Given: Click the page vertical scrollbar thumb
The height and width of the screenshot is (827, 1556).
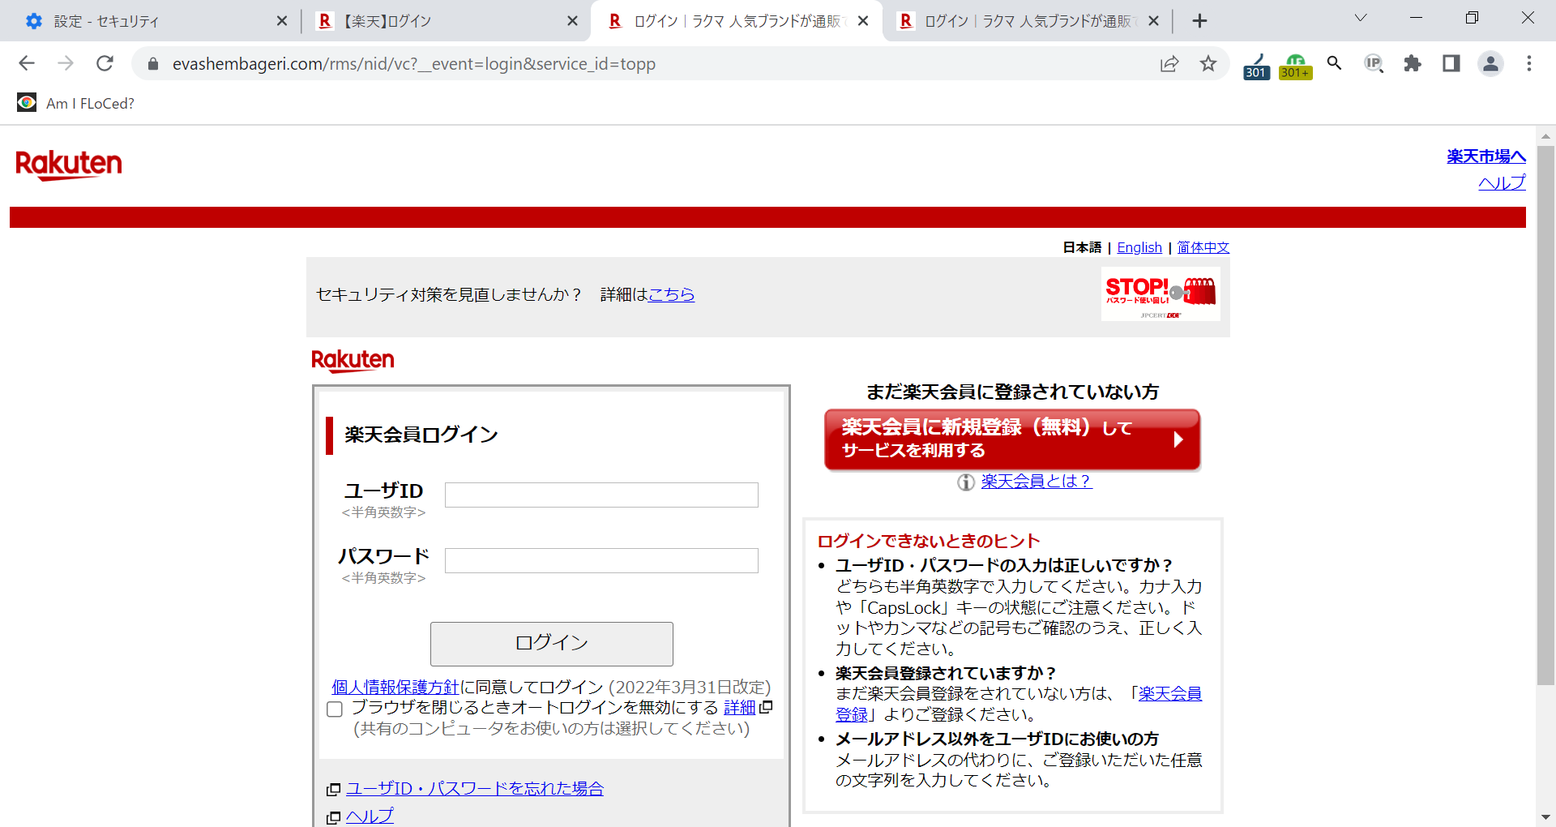Looking at the screenshot, I should click(1545, 415).
